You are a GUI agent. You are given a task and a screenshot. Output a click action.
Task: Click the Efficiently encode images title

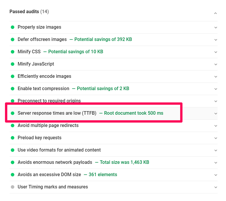(44, 76)
